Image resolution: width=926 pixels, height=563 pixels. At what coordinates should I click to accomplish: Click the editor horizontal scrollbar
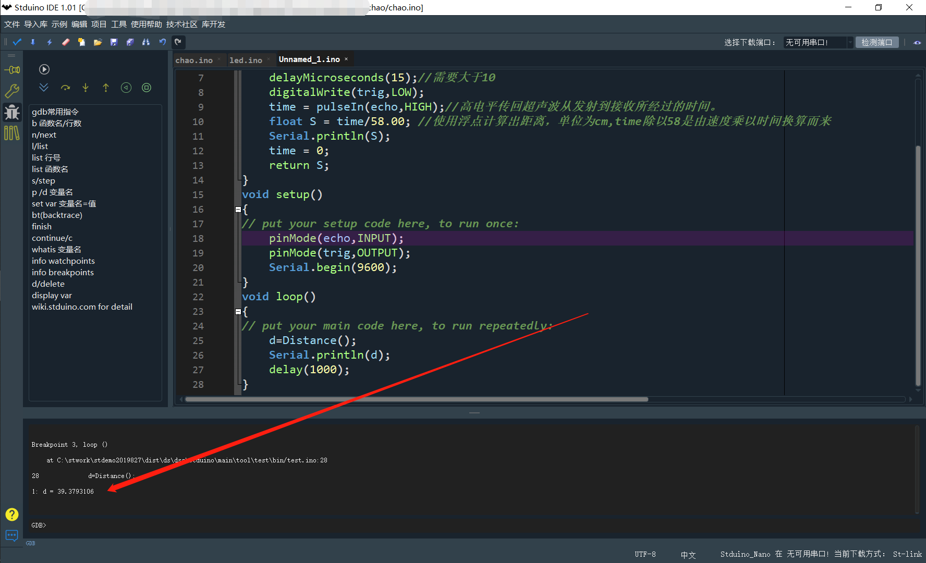[417, 399]
